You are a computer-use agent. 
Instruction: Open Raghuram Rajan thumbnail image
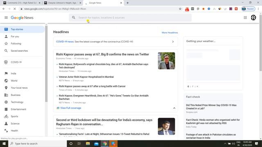click(x=167, y=126)
